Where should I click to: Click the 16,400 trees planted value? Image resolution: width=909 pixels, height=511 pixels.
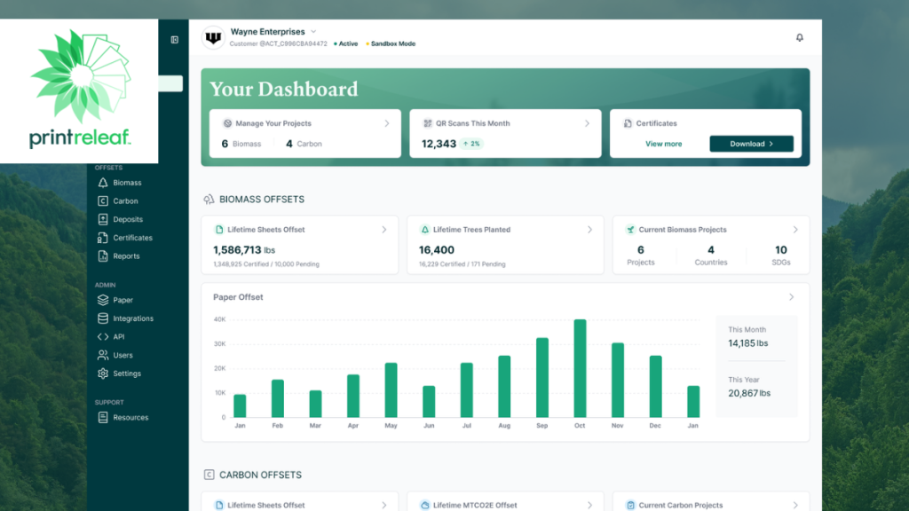click(x=437, y=250)
